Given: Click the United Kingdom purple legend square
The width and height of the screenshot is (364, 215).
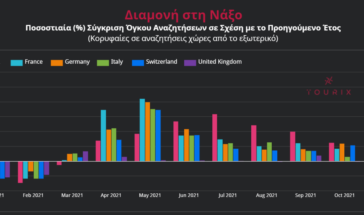Looking at the screenshot, I should pos(190,62).
